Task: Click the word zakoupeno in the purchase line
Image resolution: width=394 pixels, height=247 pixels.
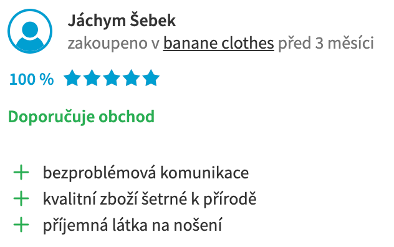Action: tap(107, 44)
